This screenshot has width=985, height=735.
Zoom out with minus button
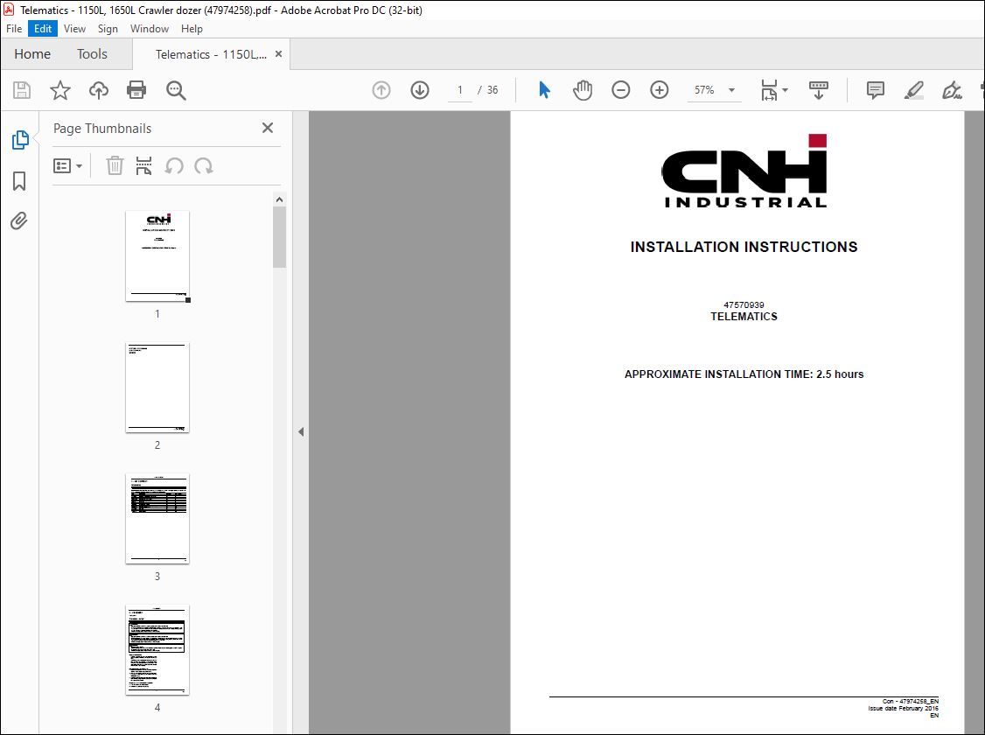(x=620, y=90)
